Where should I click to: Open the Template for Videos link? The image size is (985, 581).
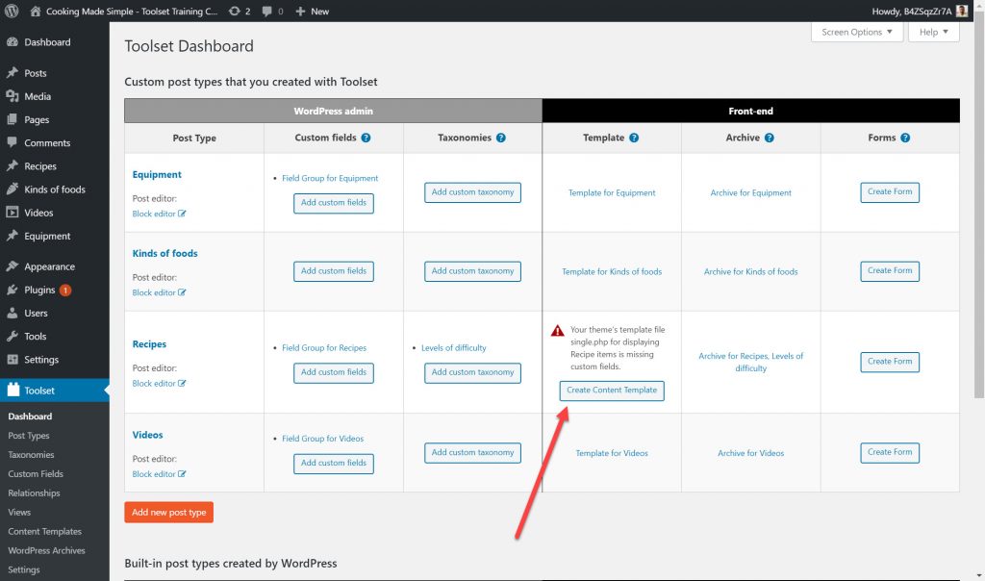pos(612,453)
